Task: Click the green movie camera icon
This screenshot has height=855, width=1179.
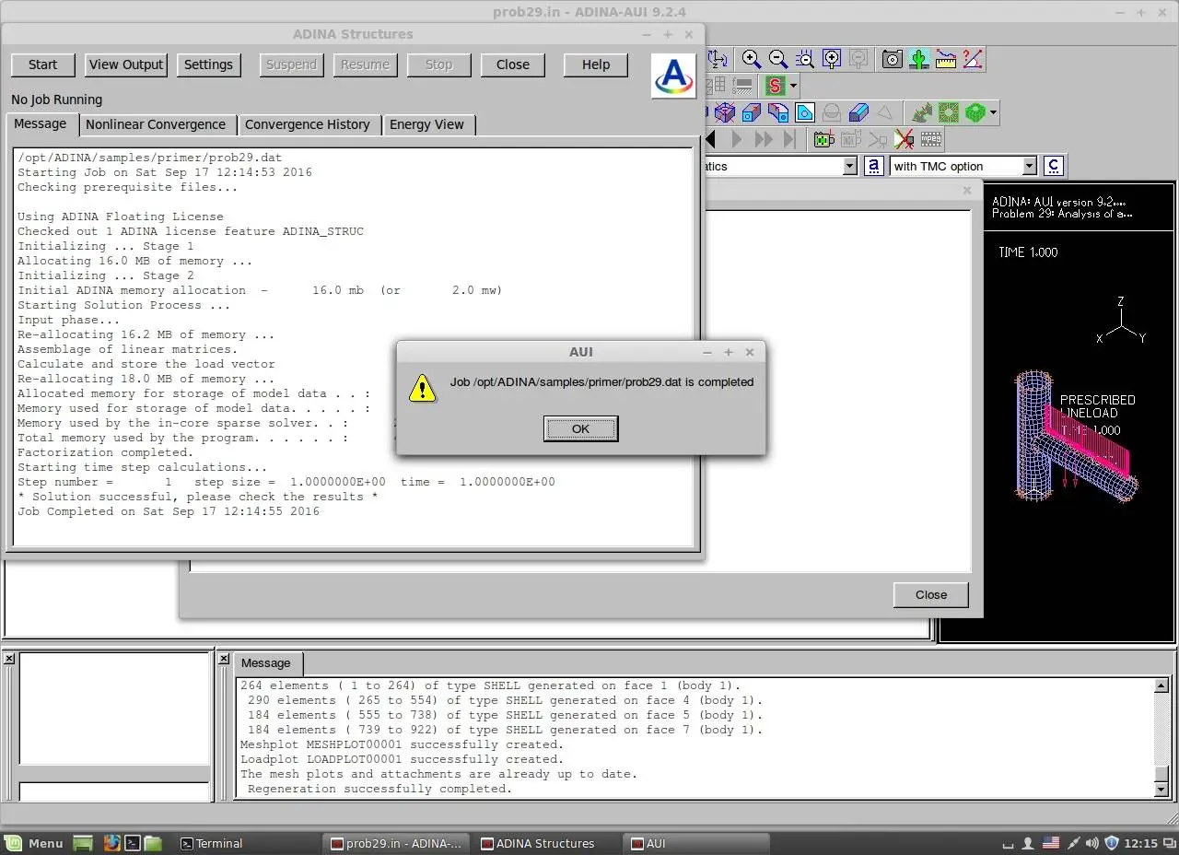Action: 823,139
